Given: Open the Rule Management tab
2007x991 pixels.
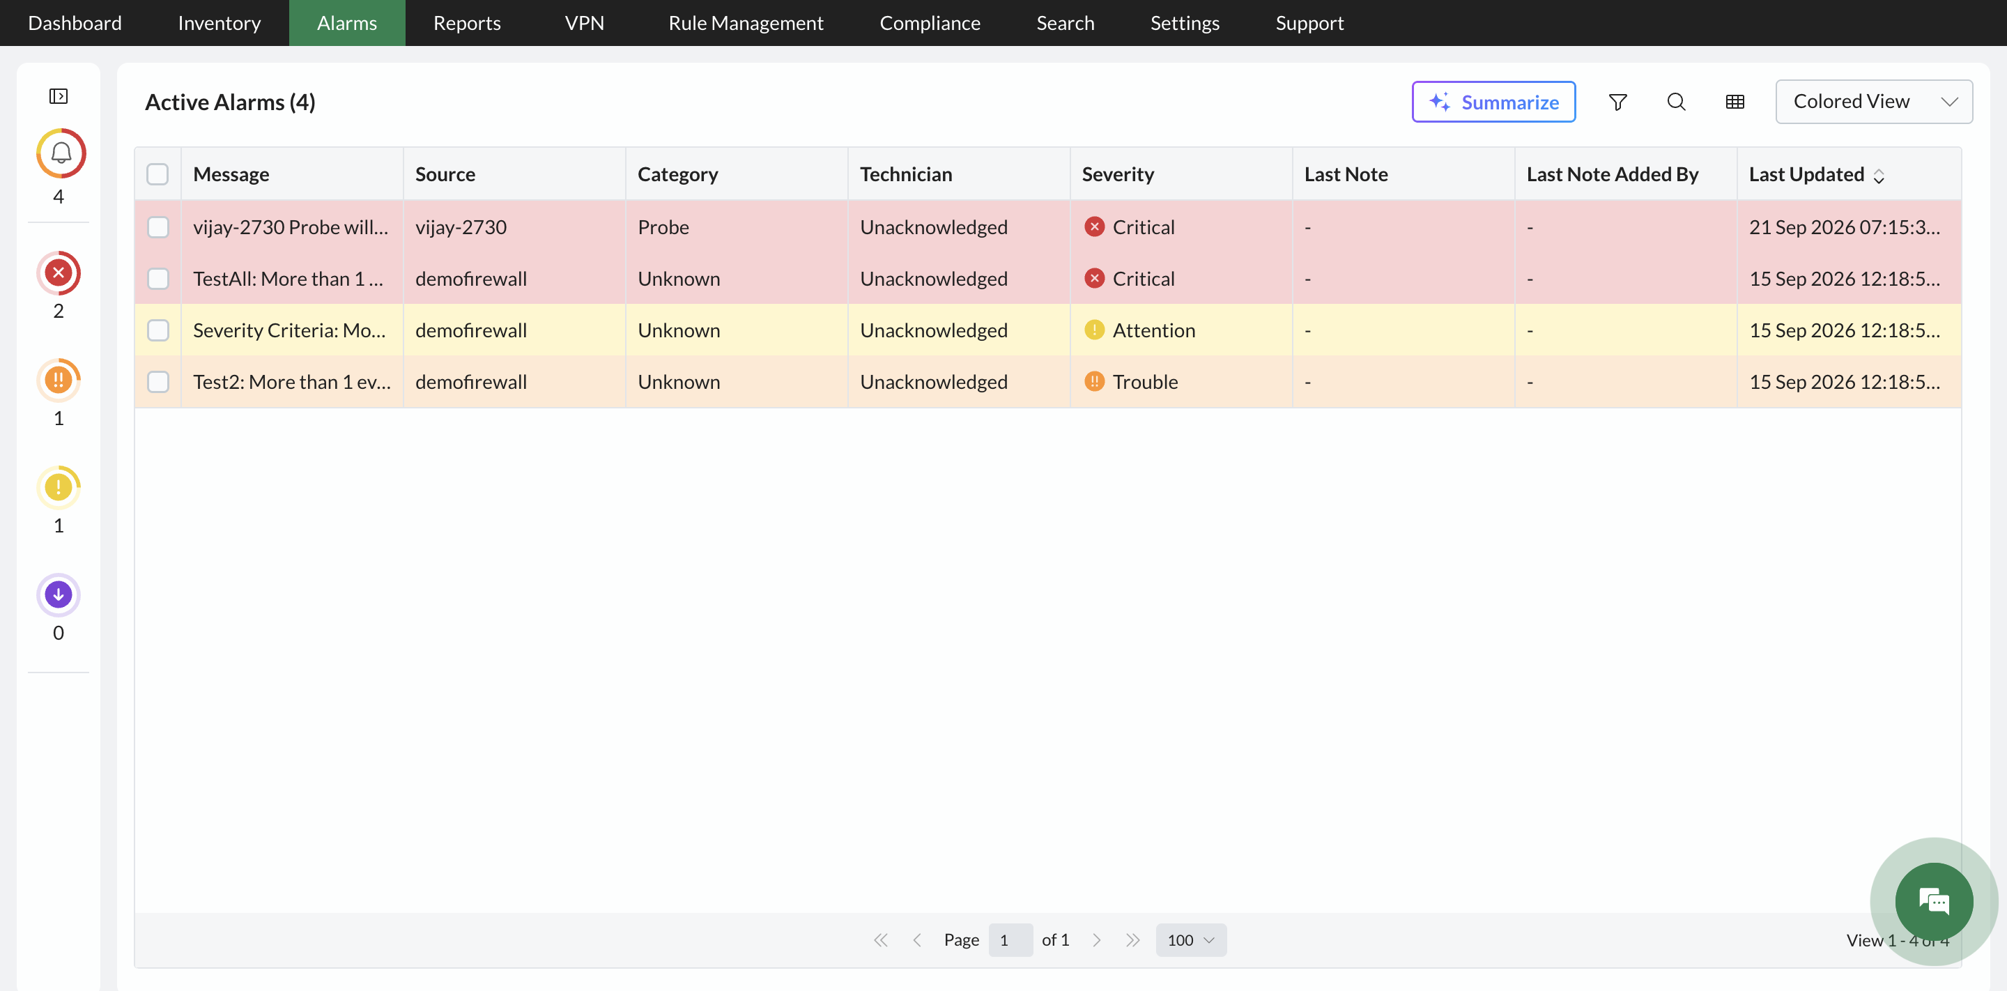Looking at the screenshot, I should [746, 22].
